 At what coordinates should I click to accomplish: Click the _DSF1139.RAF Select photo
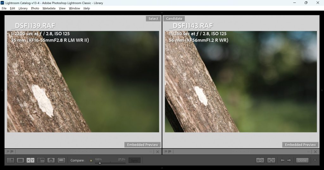83,82
